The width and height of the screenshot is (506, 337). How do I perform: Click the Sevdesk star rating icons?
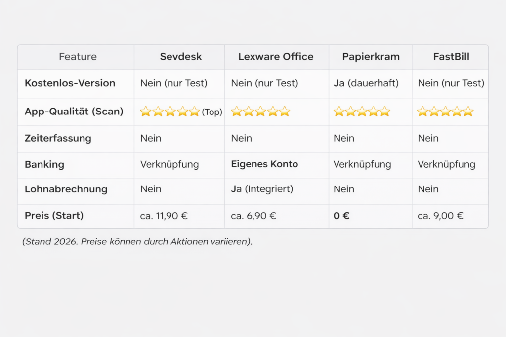pos(169,112)
